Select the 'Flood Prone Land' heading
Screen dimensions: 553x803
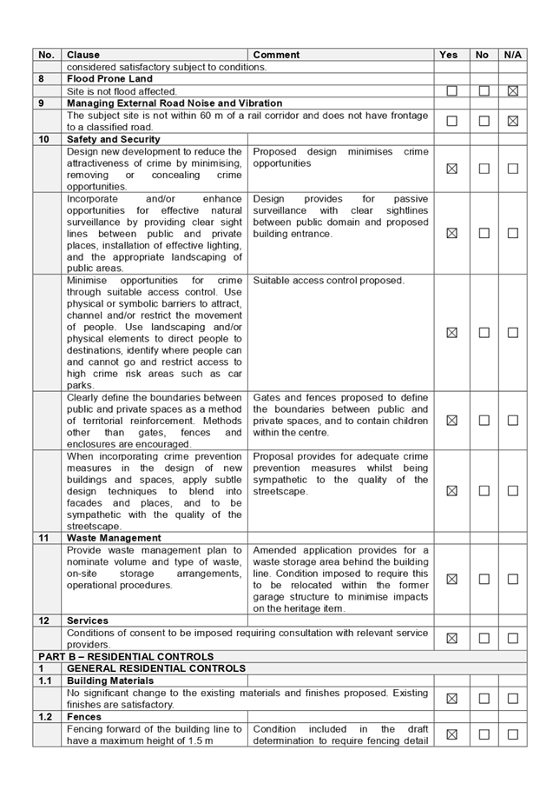[x=109, y=79]
